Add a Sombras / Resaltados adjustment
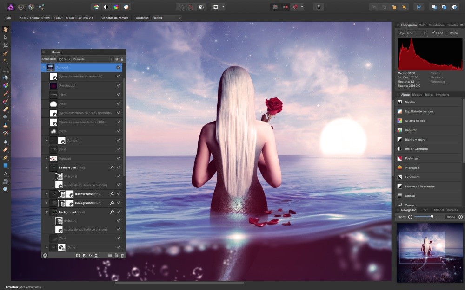 coord(429,187)
